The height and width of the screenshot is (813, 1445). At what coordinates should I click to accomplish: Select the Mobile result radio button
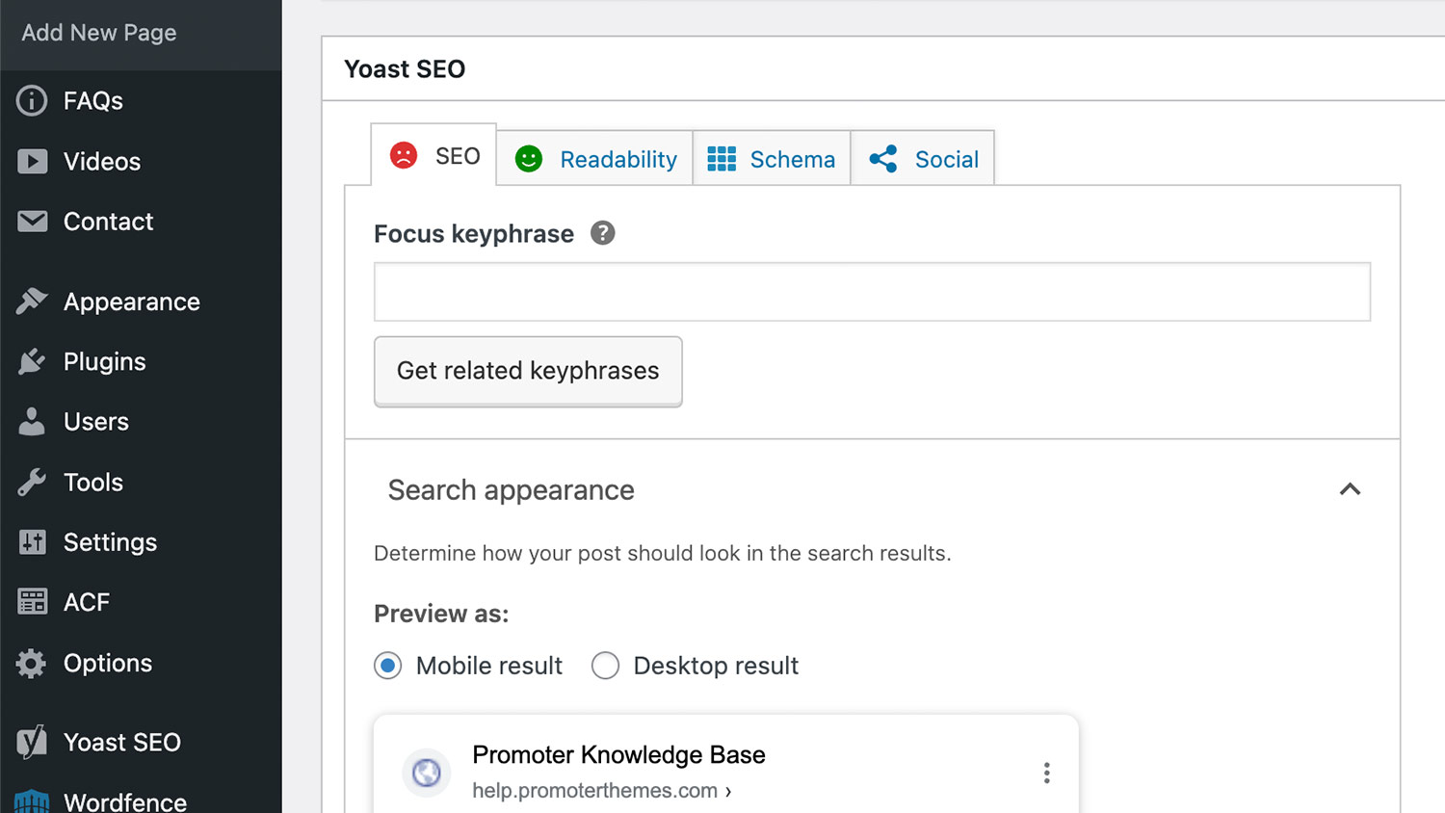[x=388, y=666]
